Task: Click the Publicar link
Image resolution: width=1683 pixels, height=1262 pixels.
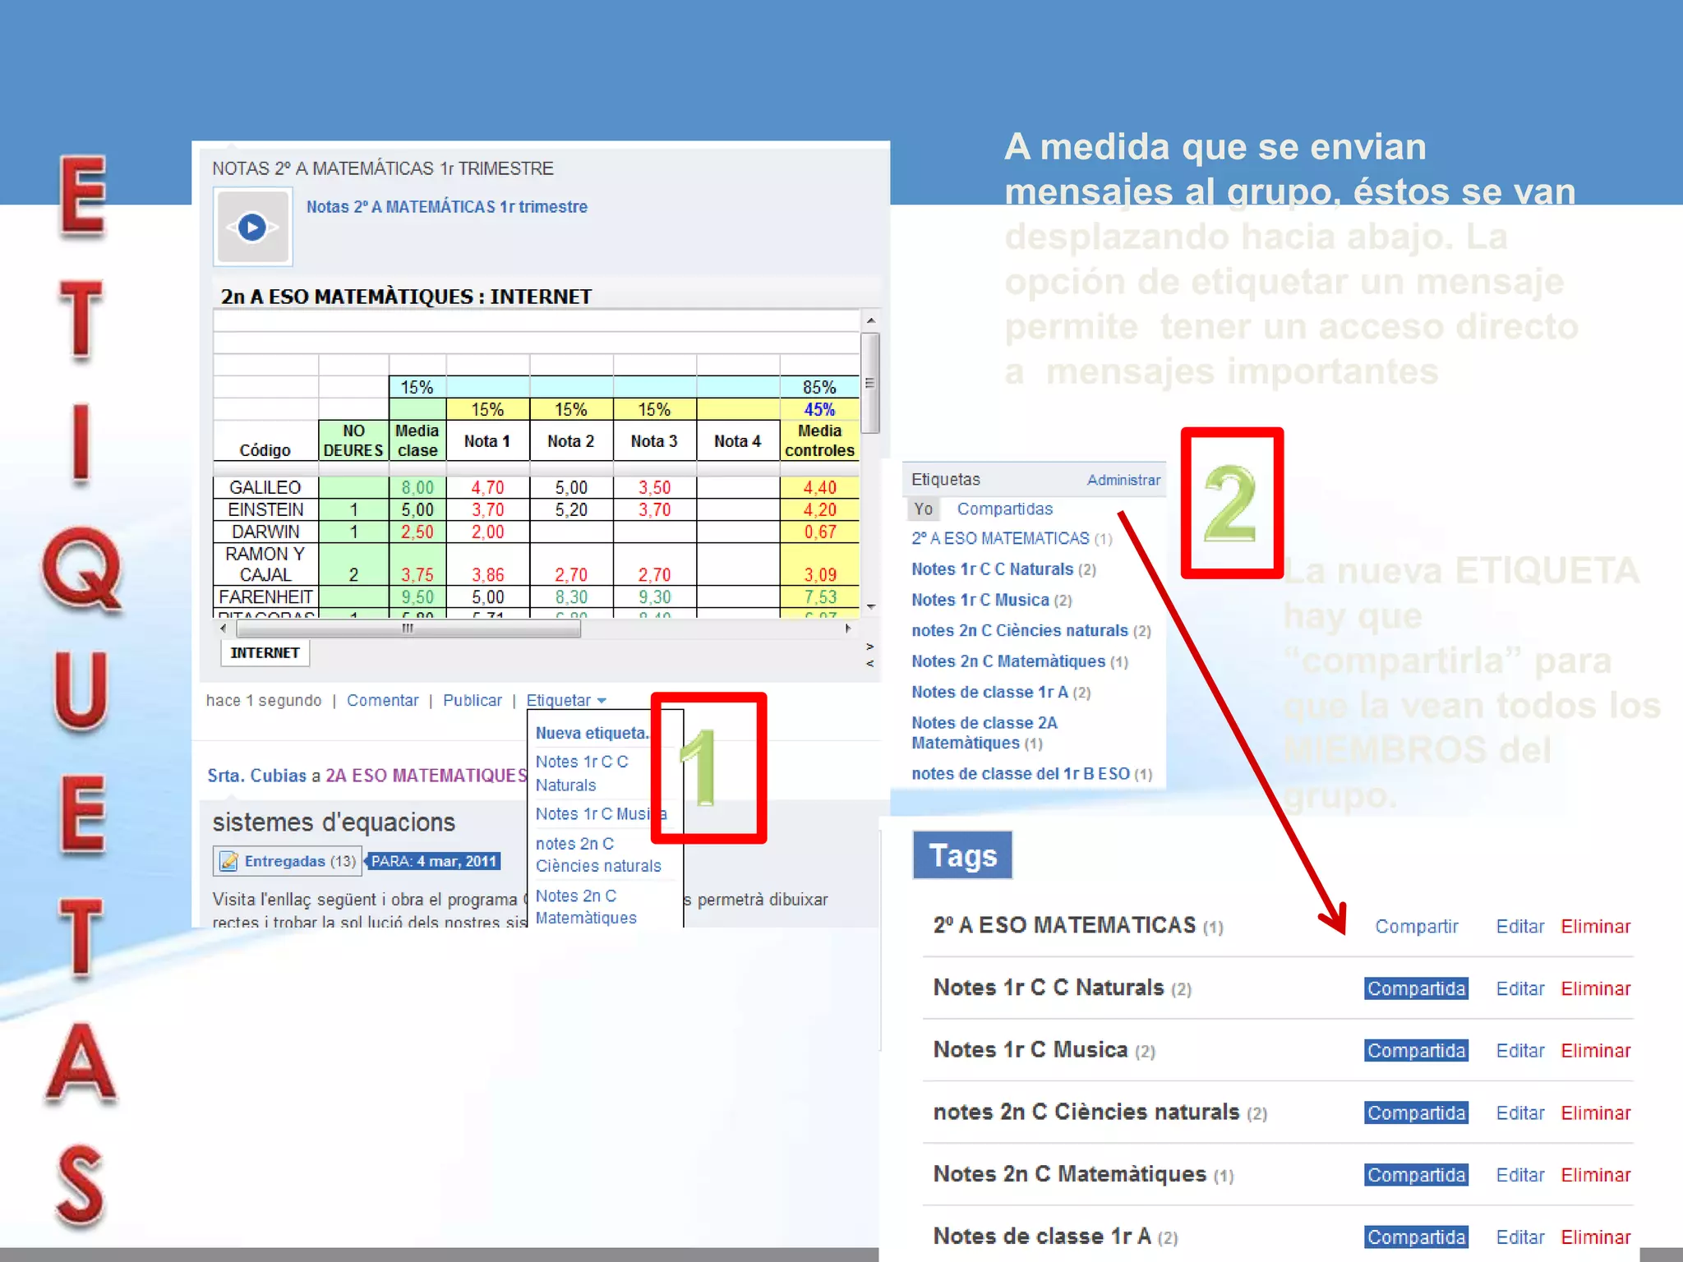Action: pyautogui.click(x=473, y=700)
